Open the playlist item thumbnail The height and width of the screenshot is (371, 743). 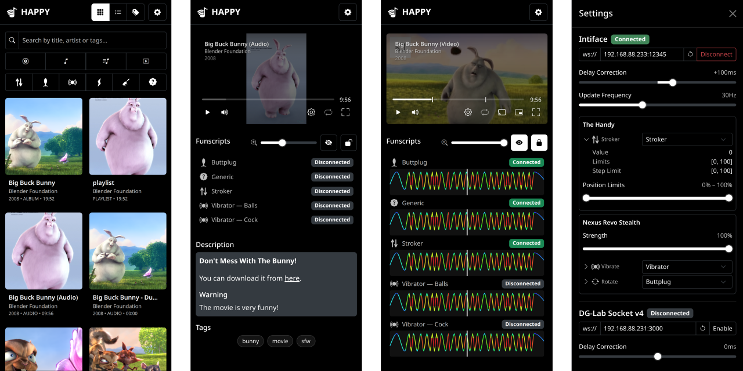point(128,136)
